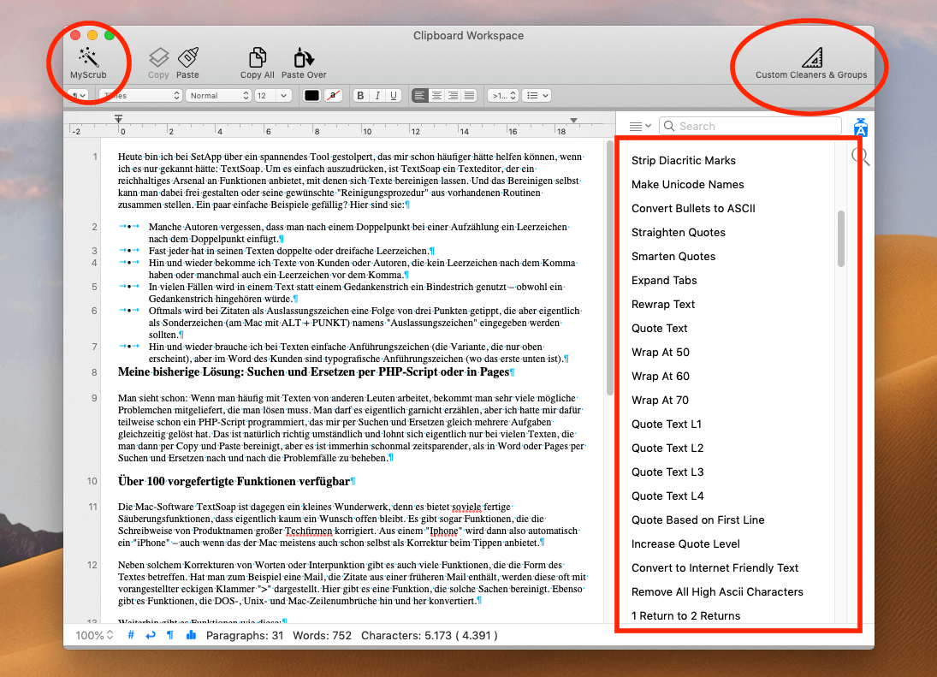Open the line spacing dropdown
Screen dimensions: 937x677
point(502,96)
